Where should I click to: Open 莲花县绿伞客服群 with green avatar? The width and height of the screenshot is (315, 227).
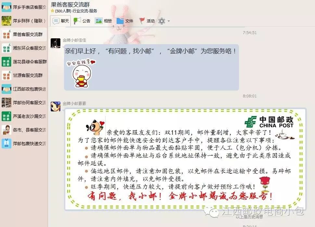click(24, 62)
